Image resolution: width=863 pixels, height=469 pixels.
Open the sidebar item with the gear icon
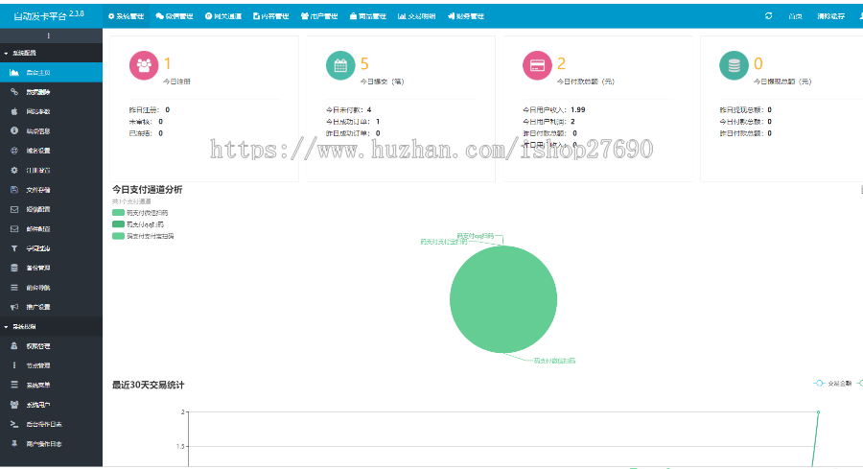point(51,170)
